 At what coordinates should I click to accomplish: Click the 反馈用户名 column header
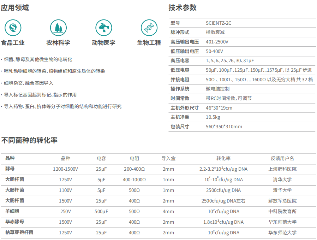(282, 159)
